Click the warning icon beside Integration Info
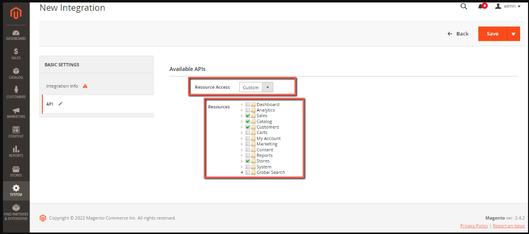 tap(85, 86)
